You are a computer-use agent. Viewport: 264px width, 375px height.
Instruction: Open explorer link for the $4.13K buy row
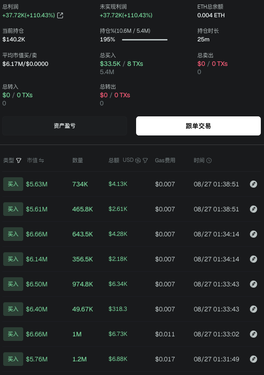[254, 184]
